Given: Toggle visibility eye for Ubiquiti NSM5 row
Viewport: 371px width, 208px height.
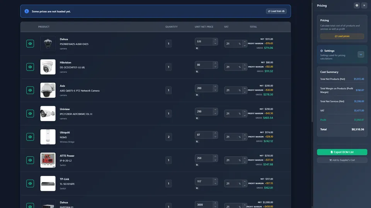Looking at the screenshot, I should [30, 137].
